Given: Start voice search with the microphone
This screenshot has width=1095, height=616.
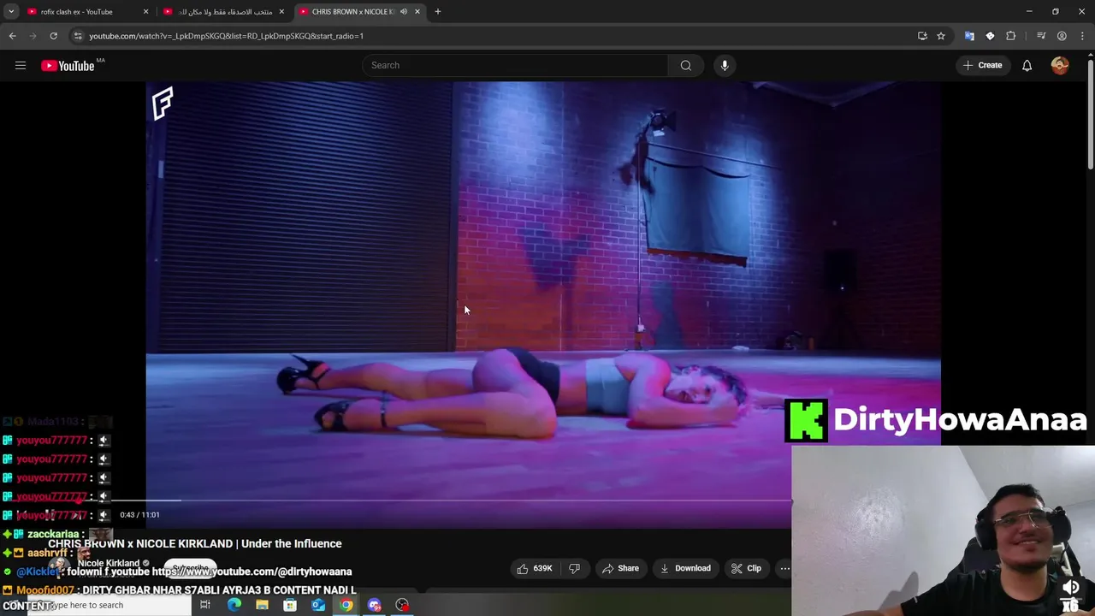Looking at the screenshot, I should click(x=725, y=65).
